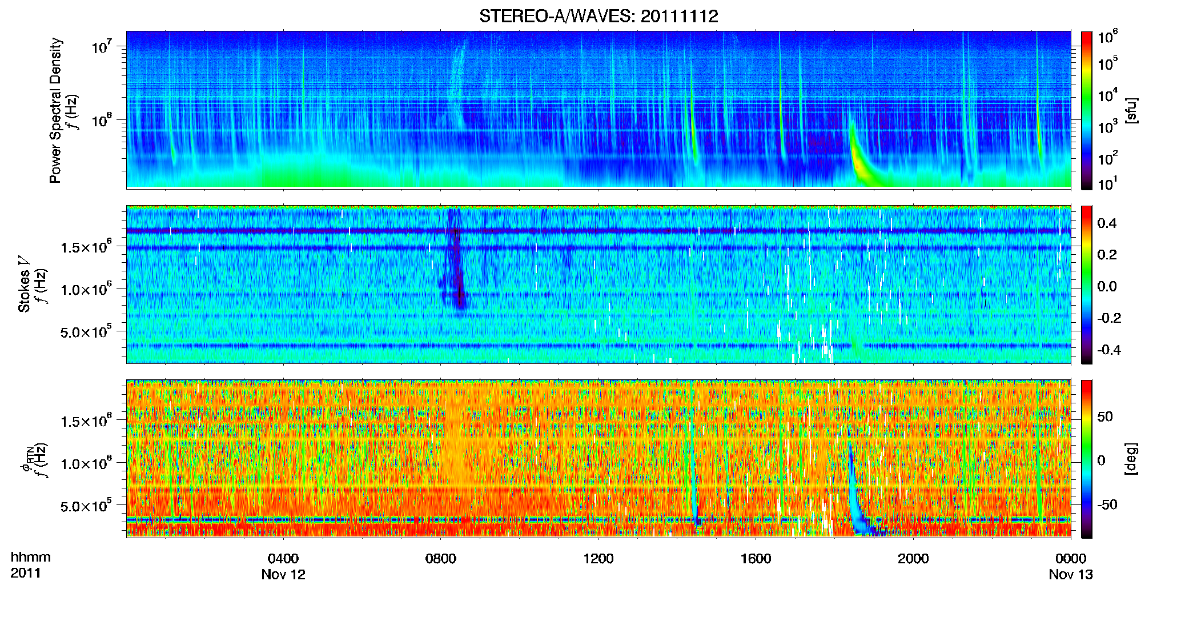The width and height of the screenshot is (1197, 617).
Task: Click the 10^1 value on sfu color bar
Action: point(1108,183)
